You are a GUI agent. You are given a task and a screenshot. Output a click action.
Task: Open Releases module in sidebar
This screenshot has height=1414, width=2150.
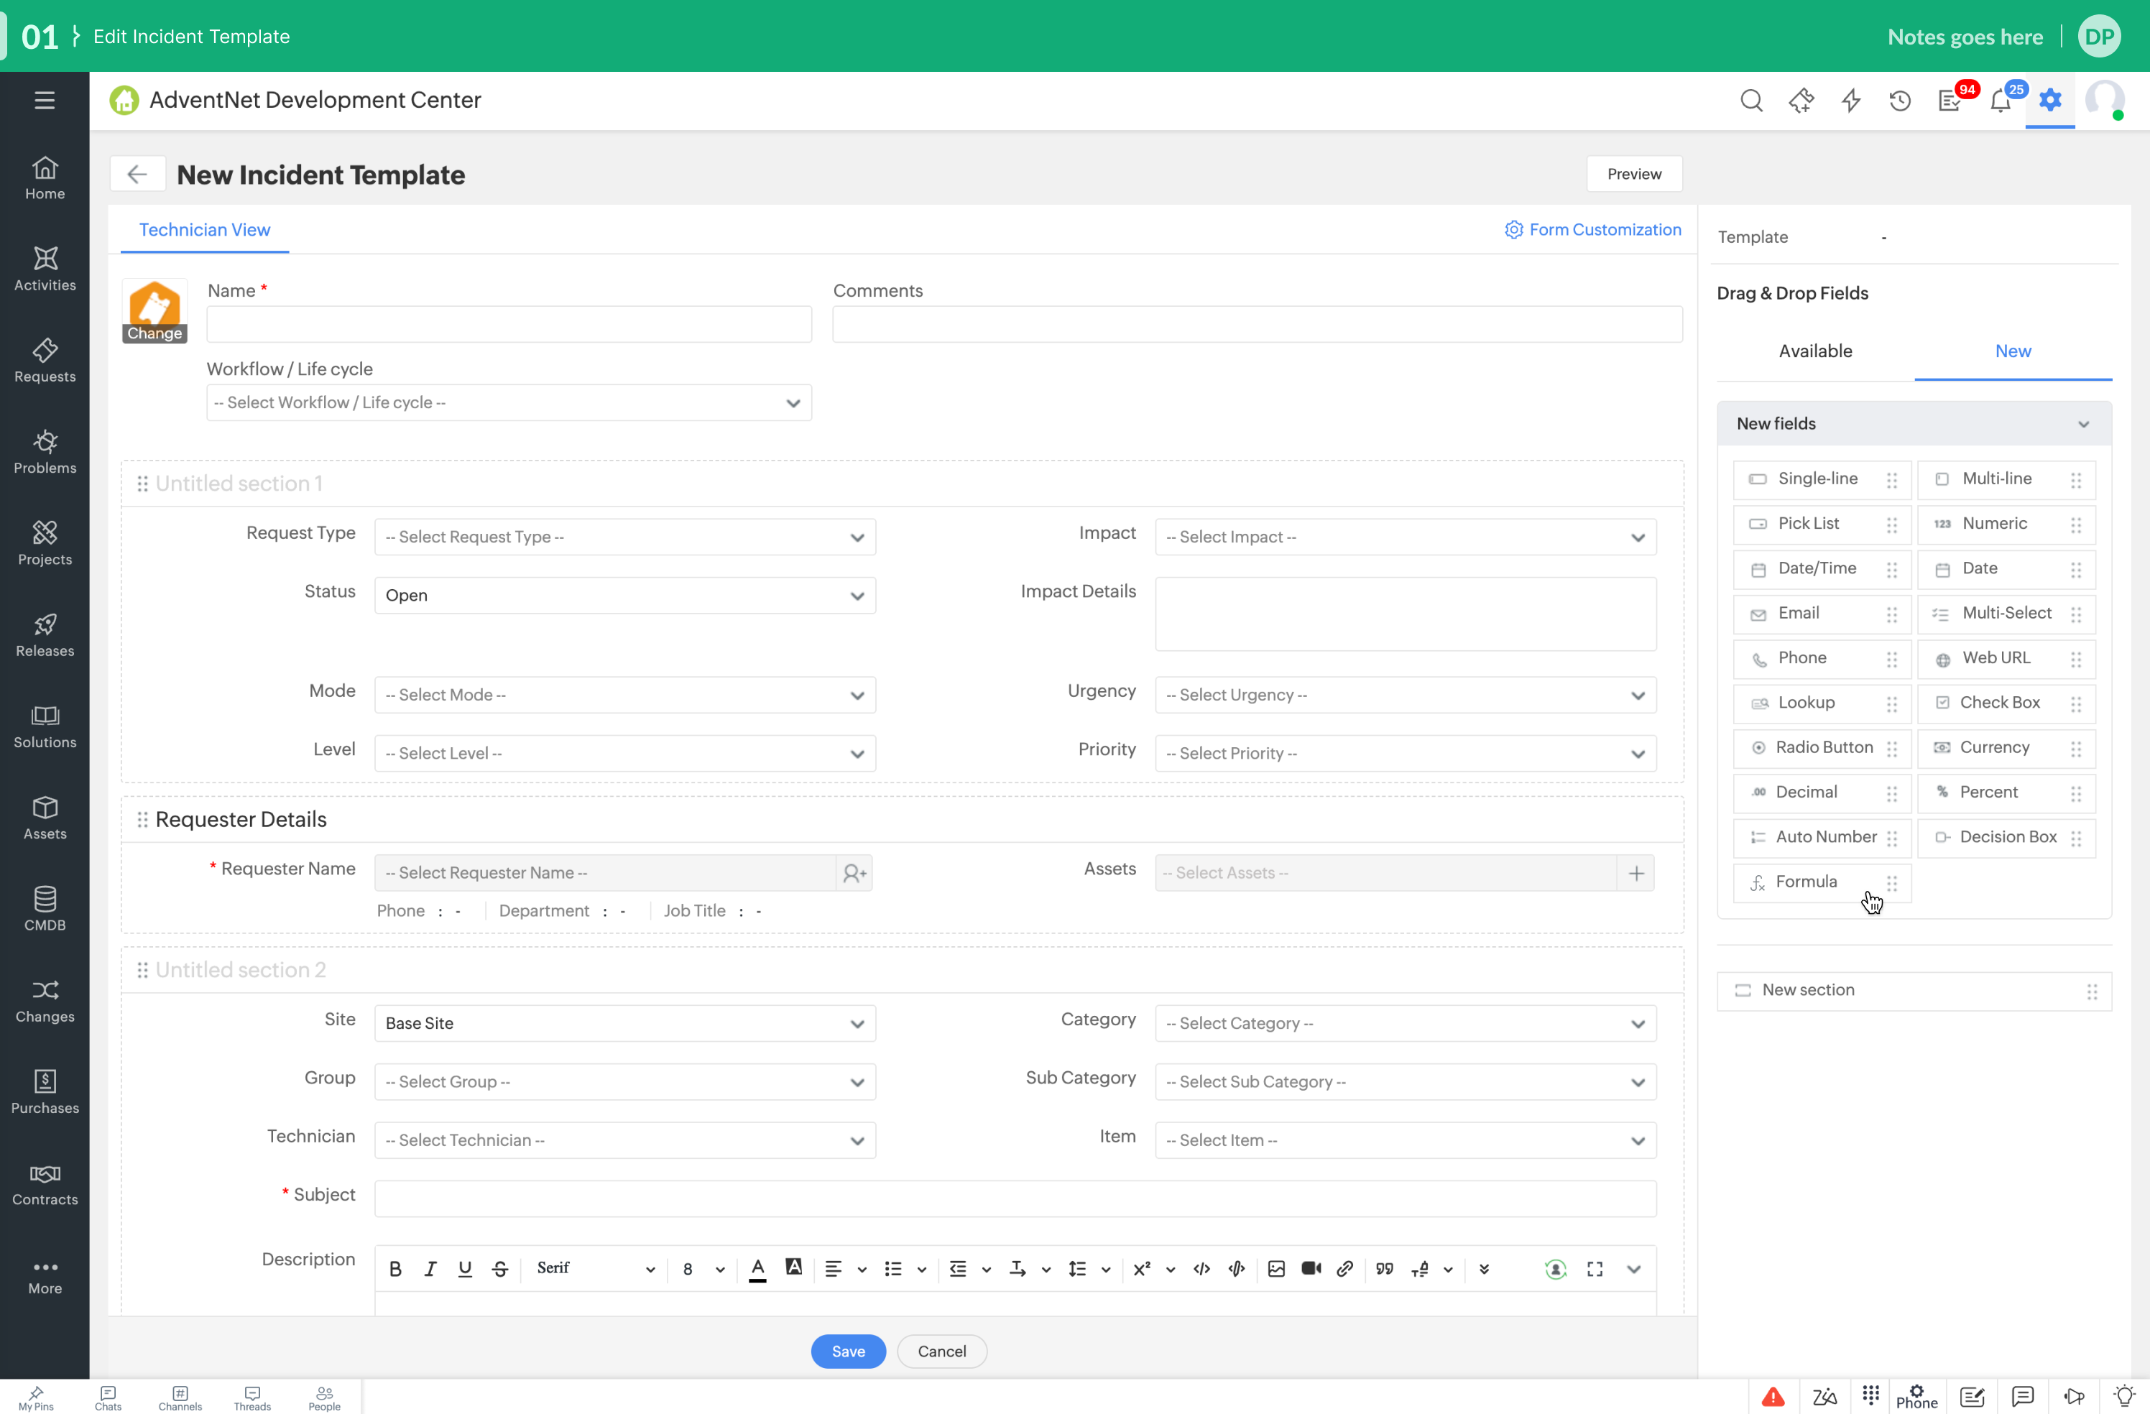tap(45, 635)
